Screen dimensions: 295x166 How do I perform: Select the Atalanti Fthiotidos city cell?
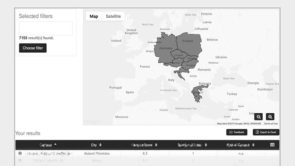pos(97,154)
